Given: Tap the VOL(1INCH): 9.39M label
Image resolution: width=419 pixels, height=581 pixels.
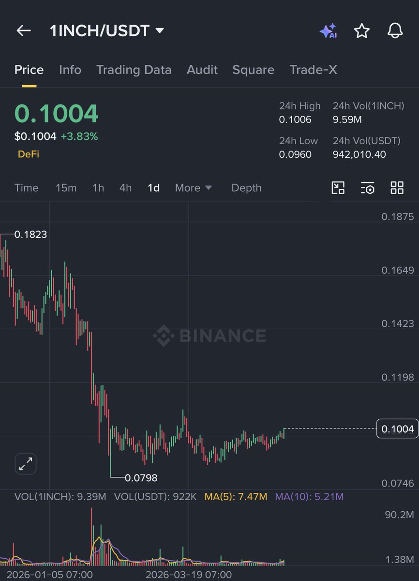Looking at the screenshot, I should [60, 497].
